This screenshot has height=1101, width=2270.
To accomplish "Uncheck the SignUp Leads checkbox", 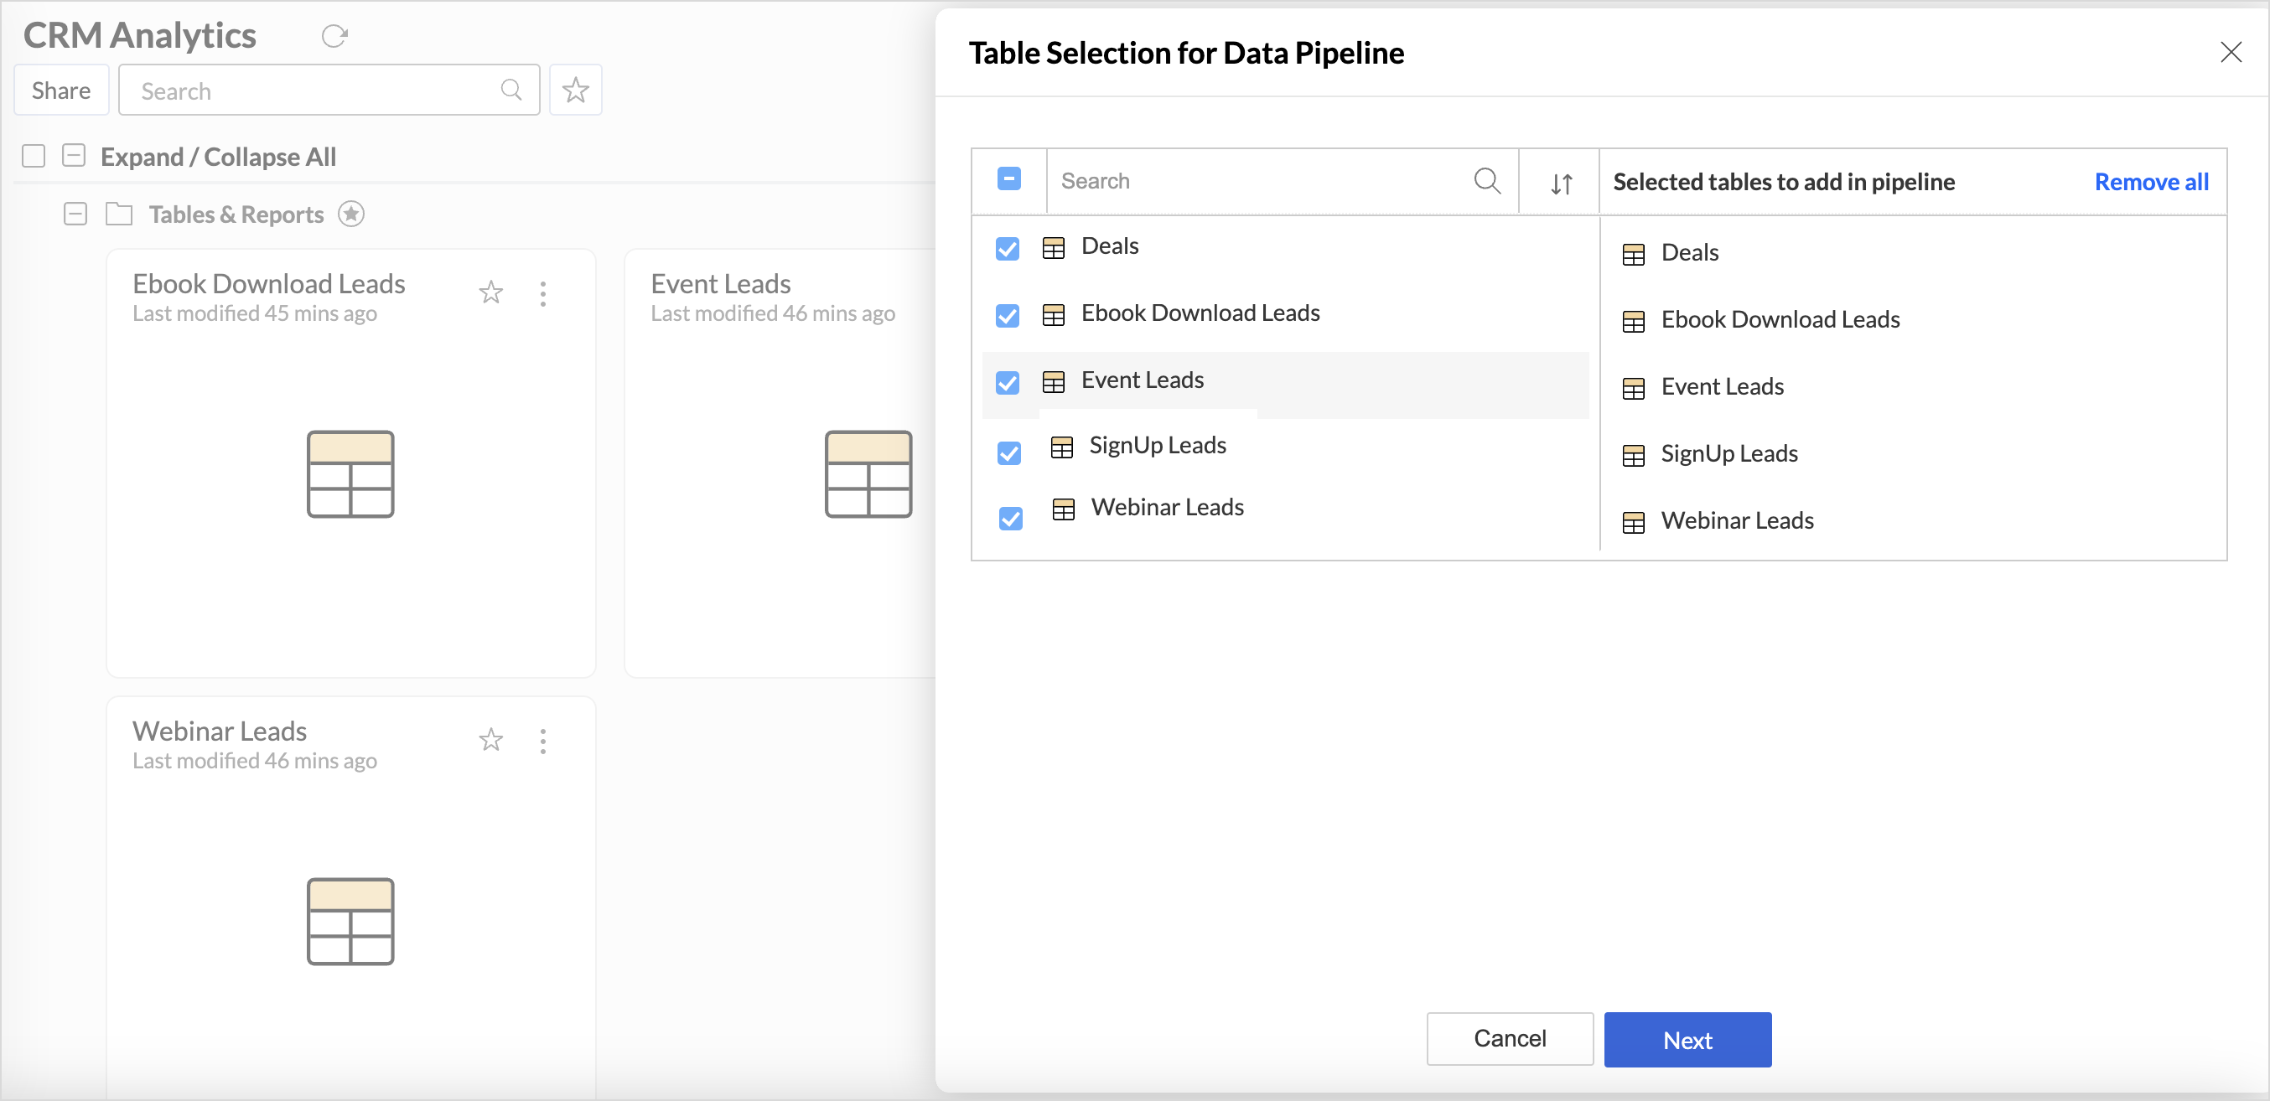I will tap(1009, 452).
